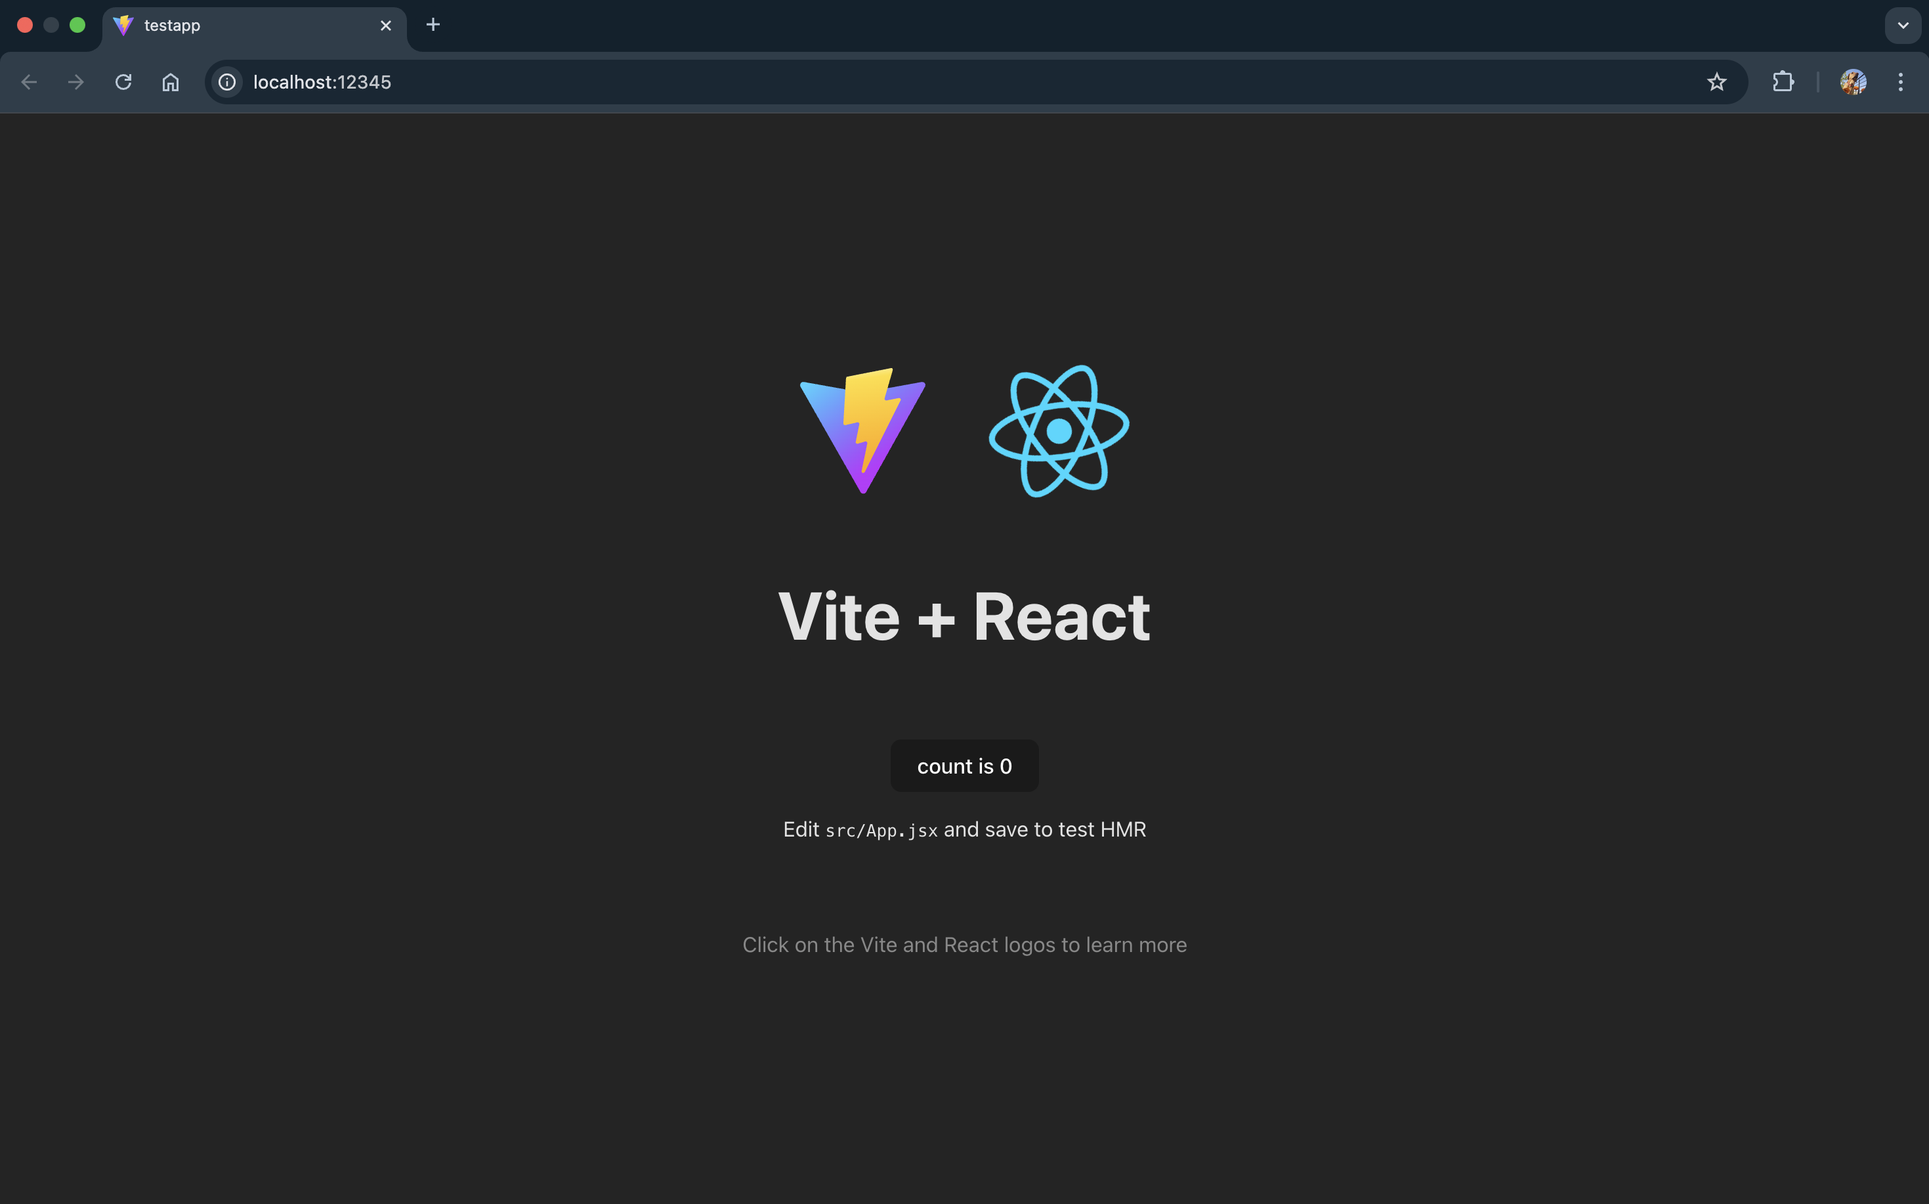
Task: Open the Chrome three-dot menu
Action: [1900, 82]
